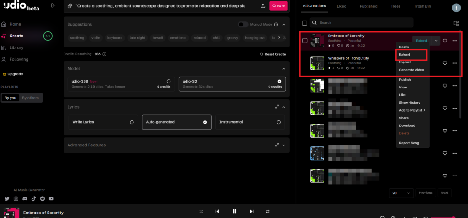The height and width of the screenshot is (218, 468).
Task: Switch playlists to By you
Action: pos(11,98)
